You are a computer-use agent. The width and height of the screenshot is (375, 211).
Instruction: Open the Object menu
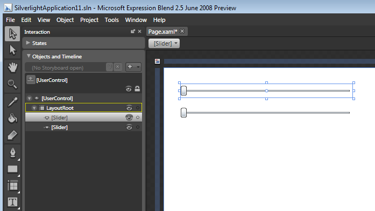65,20
